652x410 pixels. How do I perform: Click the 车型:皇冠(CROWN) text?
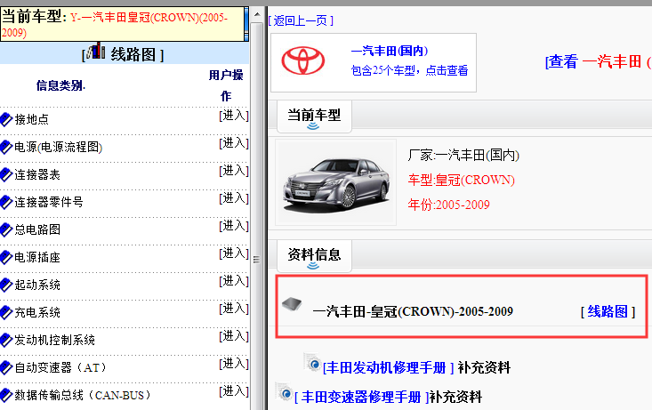[461, 180]
